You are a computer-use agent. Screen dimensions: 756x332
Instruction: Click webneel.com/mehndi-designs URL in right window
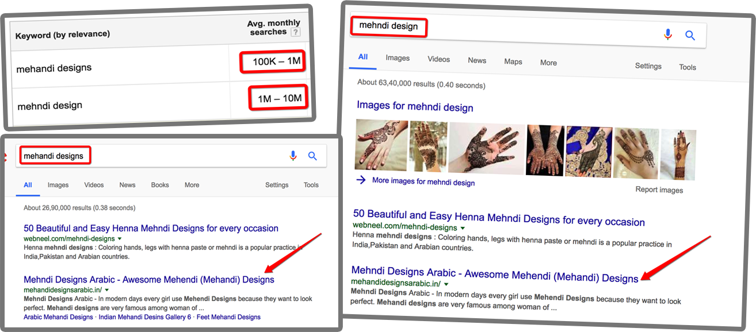click(405, 227)
